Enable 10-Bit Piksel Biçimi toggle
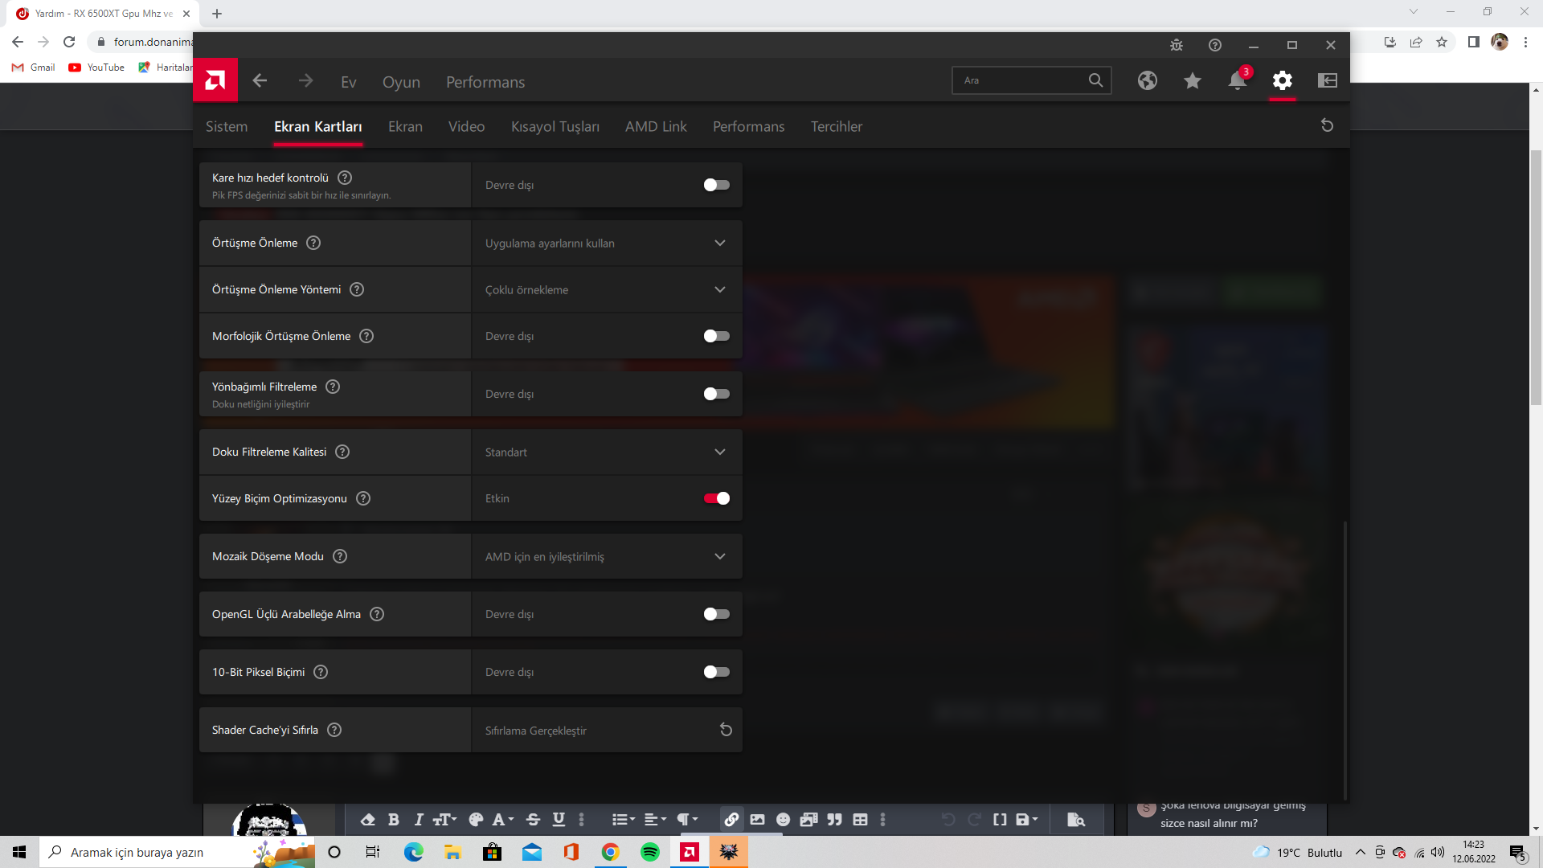The height and width of the screenshot is (868, 1543). (716, 672)
